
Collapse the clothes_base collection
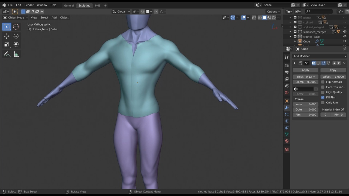click(291, 36)
